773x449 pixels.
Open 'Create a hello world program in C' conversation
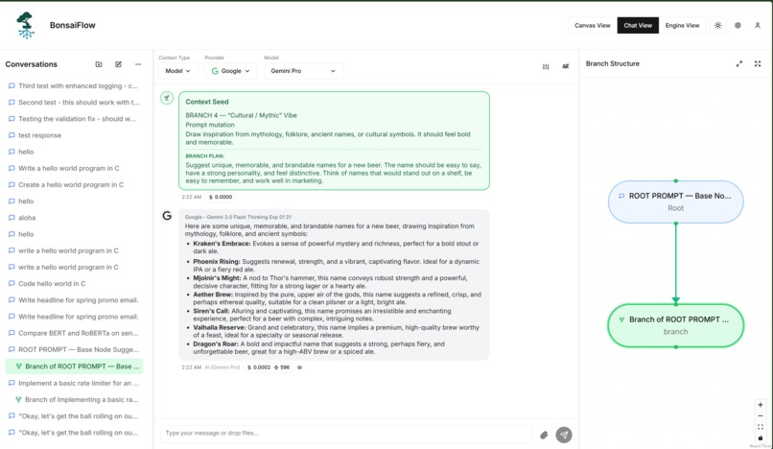pyautogui.click(x=74, y=184)
